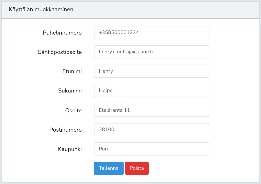This screenshot has width=261, height=184.
Task: Click the Puhelinnumero label
Action: tap(62, 33)
